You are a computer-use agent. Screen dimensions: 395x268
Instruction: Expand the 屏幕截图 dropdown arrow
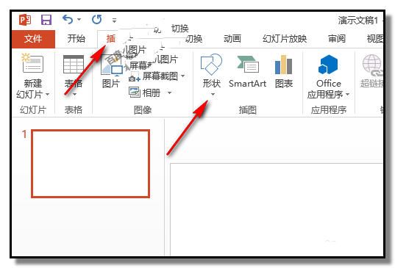pyautogui.click(x=183, y=76)
